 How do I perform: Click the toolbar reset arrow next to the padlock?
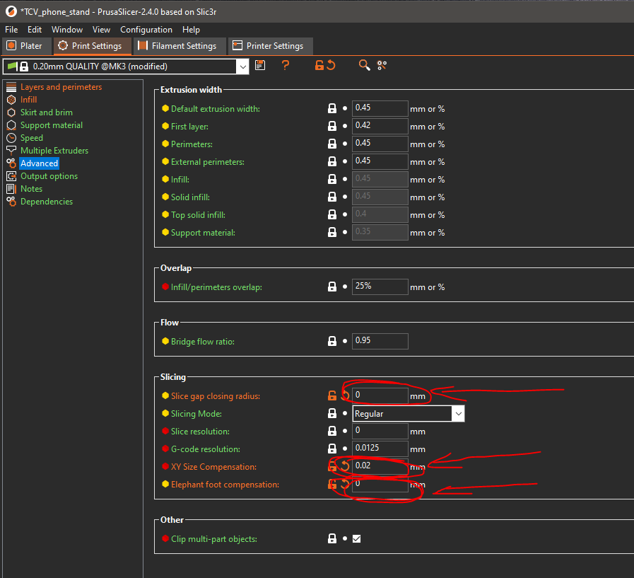pos(331,65)
